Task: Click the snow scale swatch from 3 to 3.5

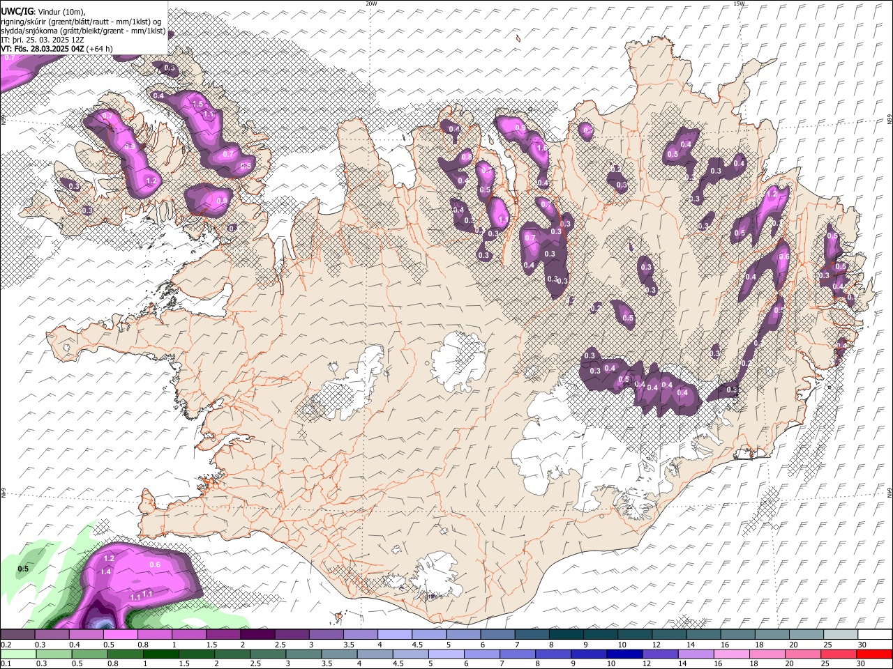Action: [x=327, y=635]
